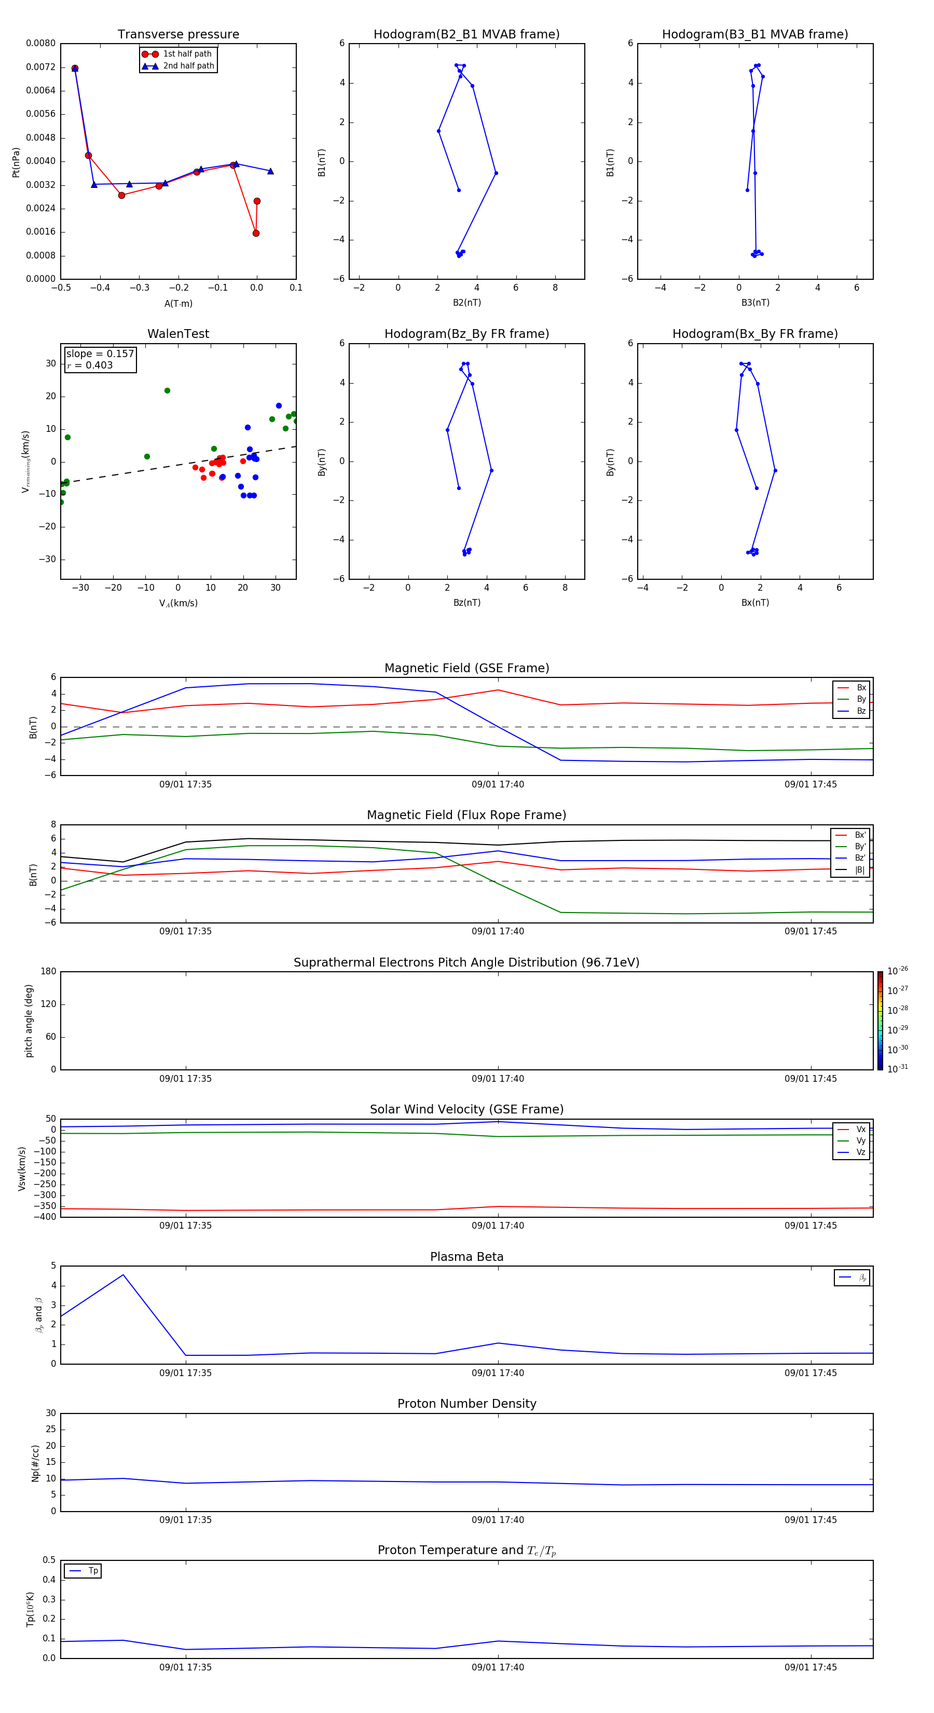Click the 'Magnetic Field (GSE Frame)' title
This screenshot has width=934, height=1713.
tap(466, 668)
